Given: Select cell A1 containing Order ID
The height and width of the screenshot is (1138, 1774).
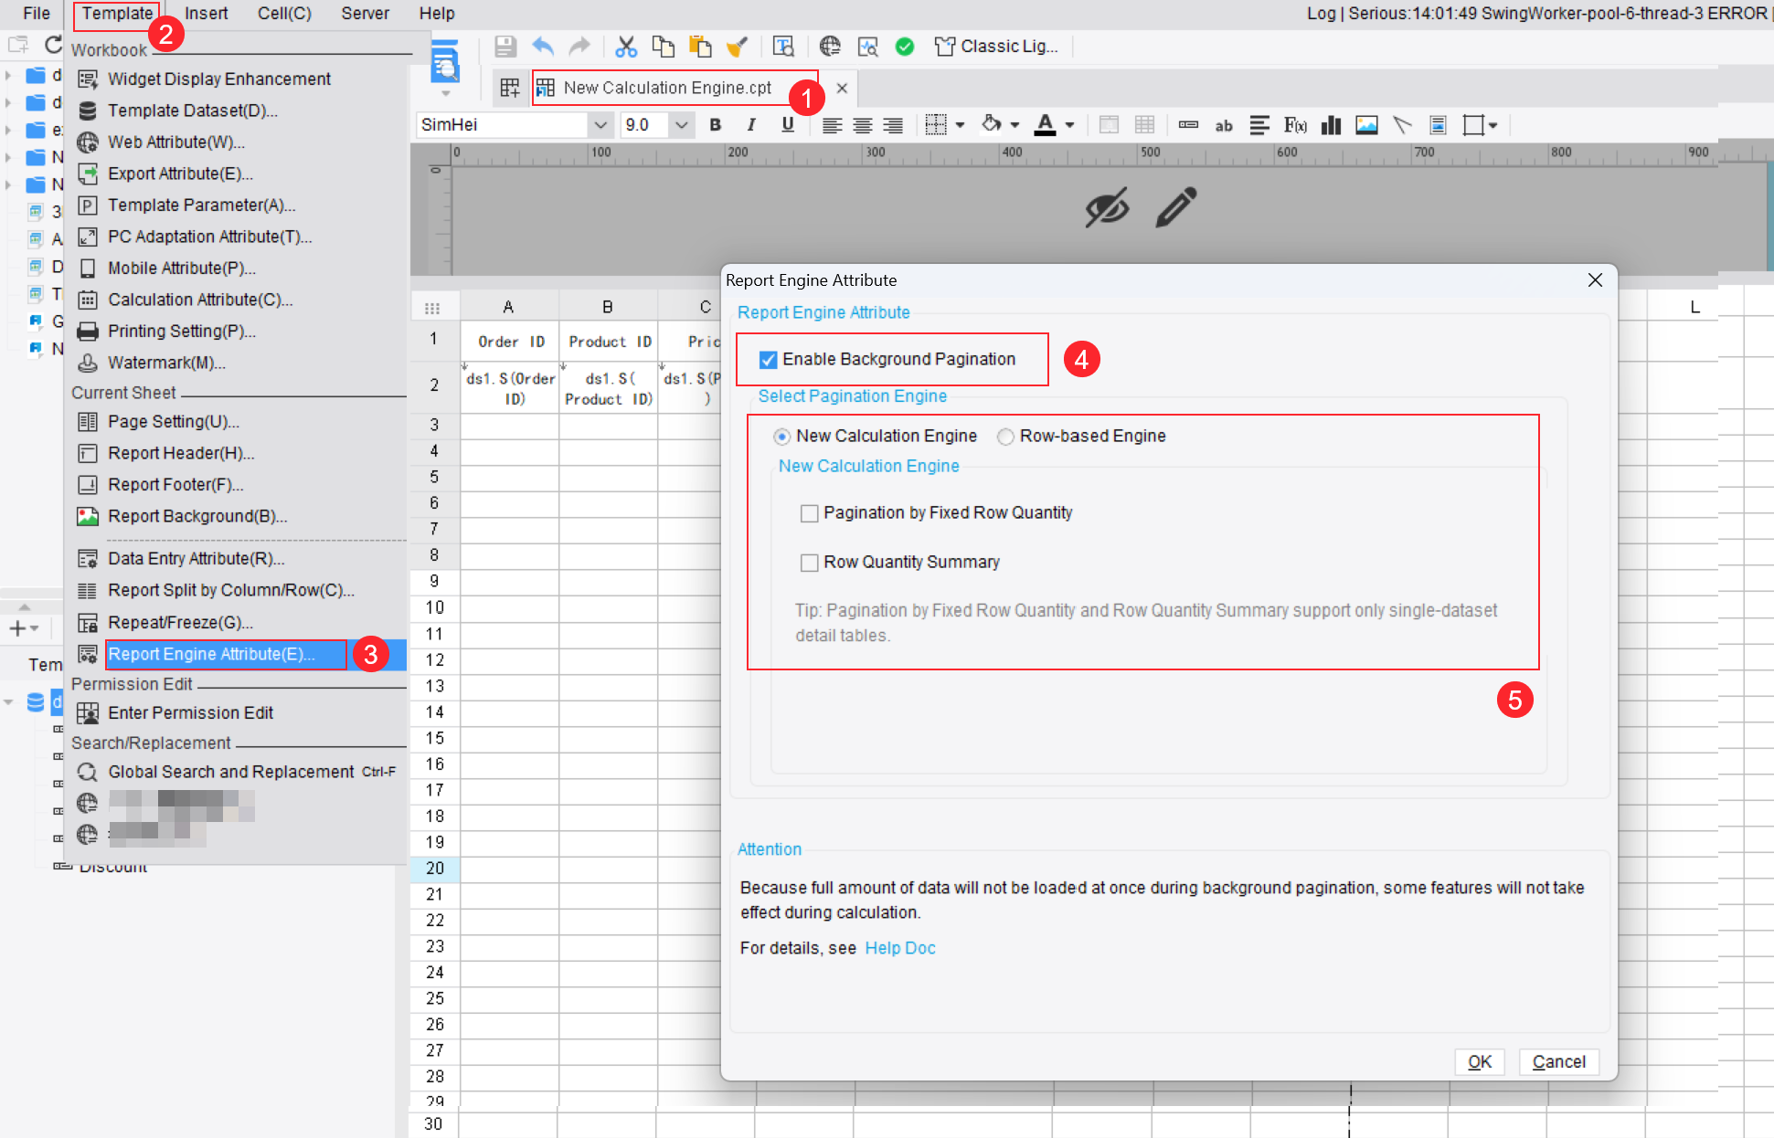Looking at the screenshot, I should click(510, 342).
